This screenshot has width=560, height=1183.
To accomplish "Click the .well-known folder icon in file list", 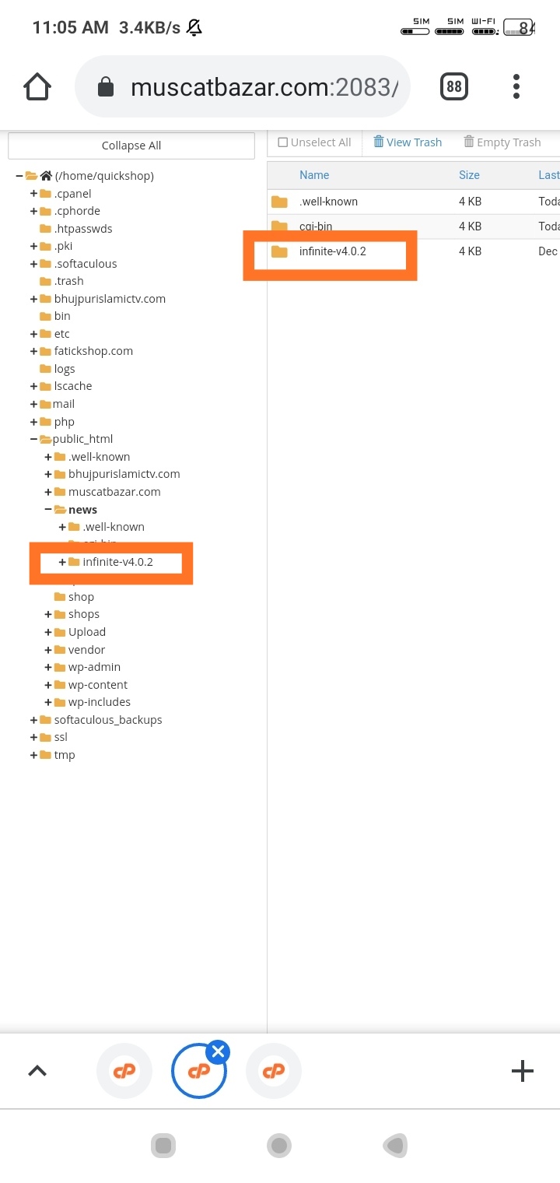I will tap(279, 202).
